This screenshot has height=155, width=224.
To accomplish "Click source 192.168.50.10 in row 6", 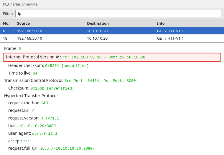I will coord(29,31).
